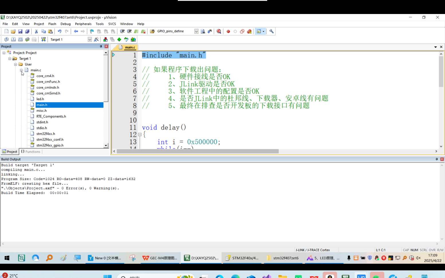Start a debug session
Screen dimensions: 445x278
coord(219,31)
